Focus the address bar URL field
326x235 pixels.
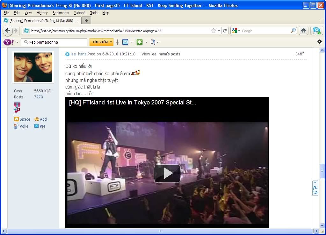click(120, 31)
